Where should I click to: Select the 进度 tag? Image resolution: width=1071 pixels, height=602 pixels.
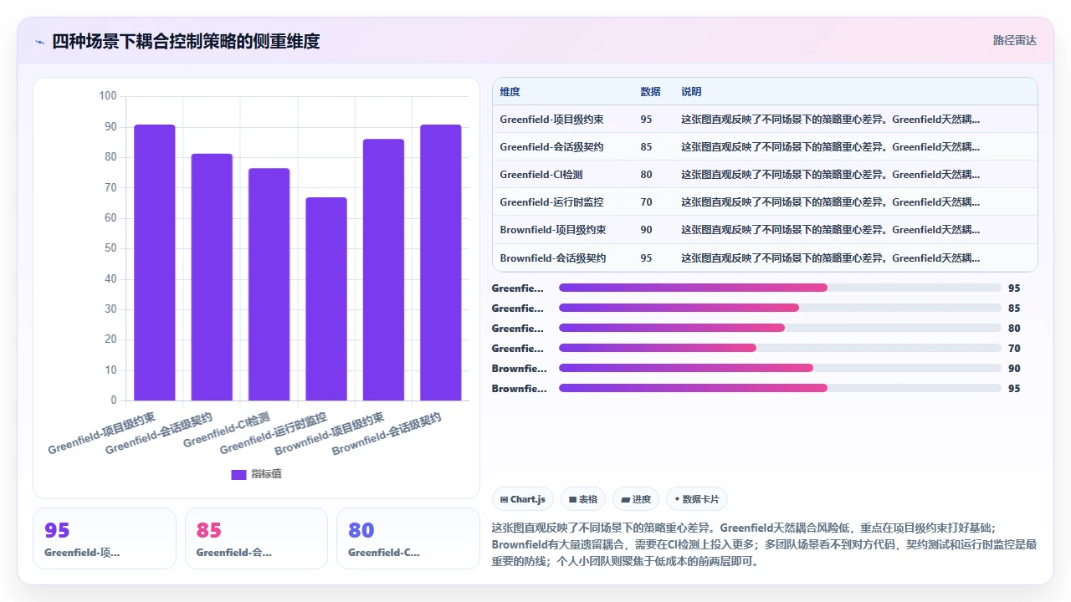click(636, 499)
